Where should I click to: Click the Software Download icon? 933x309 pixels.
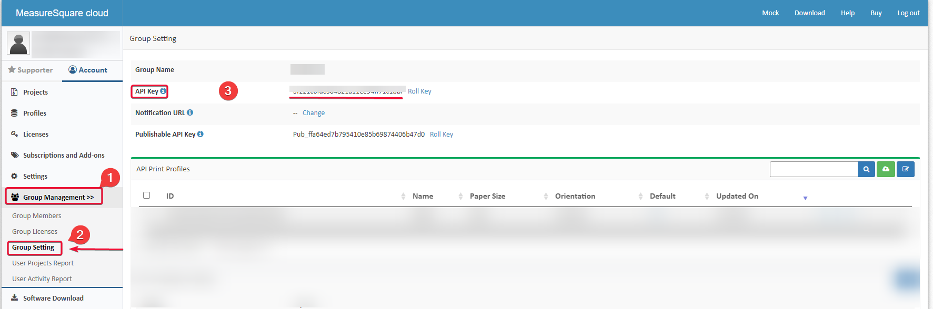click(x=15, y=298)
